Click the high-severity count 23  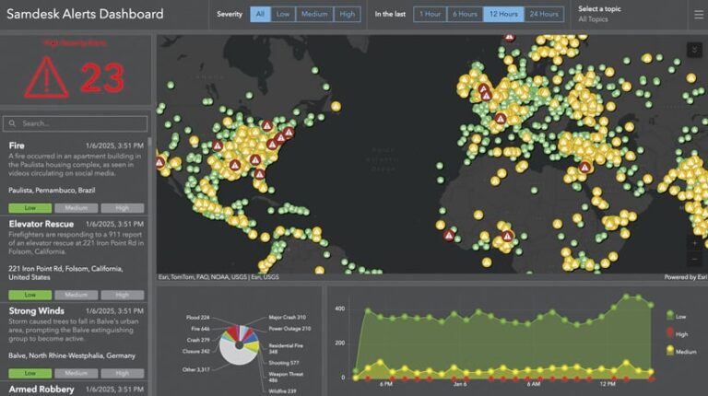[102, 77]
